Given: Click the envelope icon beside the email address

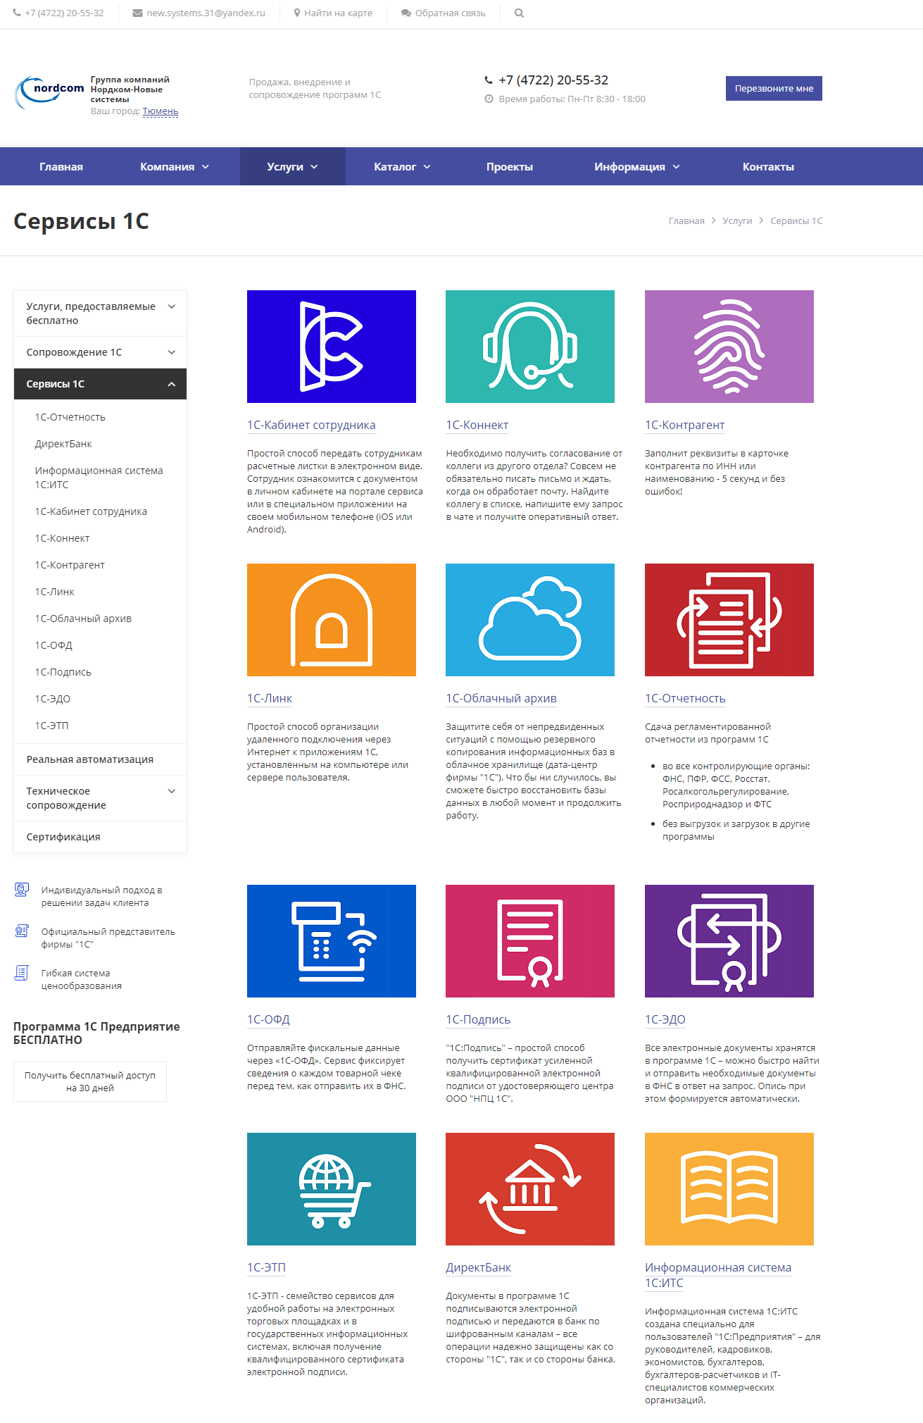Looking at the screenshot, I should (x=137, y=13).
